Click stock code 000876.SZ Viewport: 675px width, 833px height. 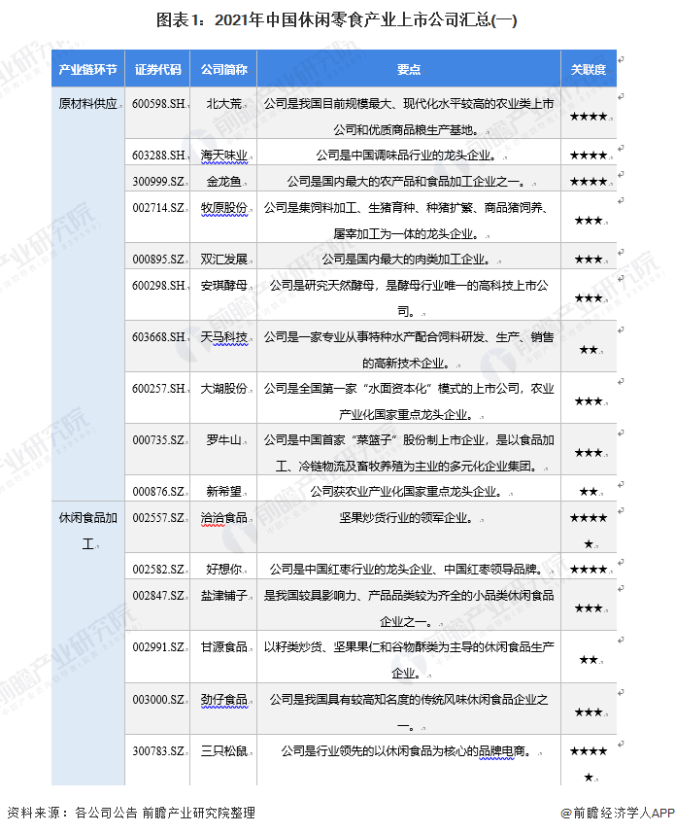click(x=158, y=492)
